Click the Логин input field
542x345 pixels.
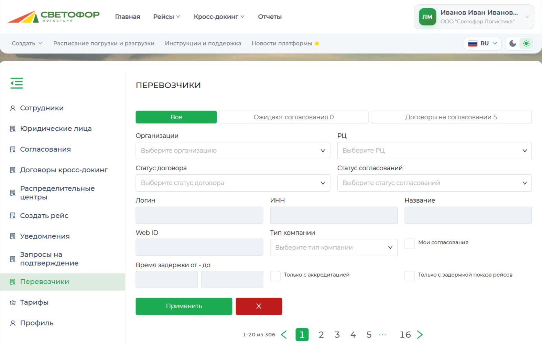[199, 215]
